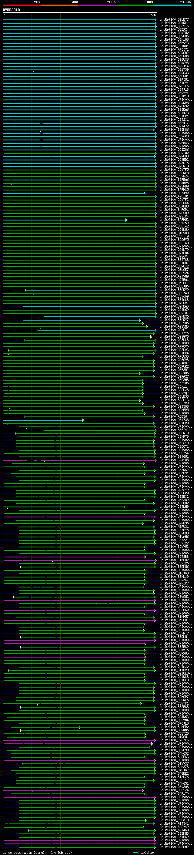Select the UniRef100_C7J1M5 label
Screen dimensions: 194x855
[x=174, y=460]
